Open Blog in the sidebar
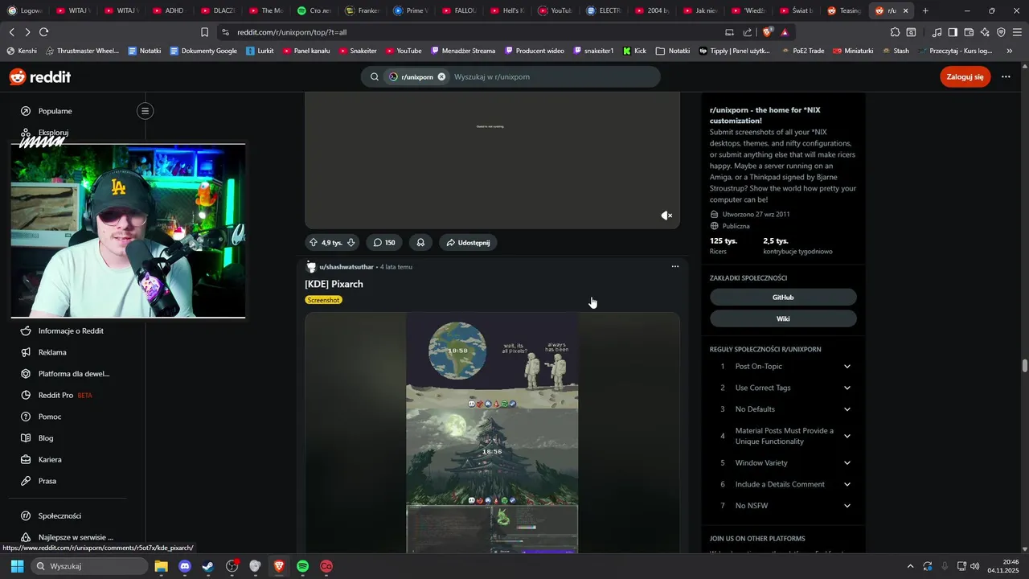The width and height of the screenshot is (1029, 579). point(46,438)
